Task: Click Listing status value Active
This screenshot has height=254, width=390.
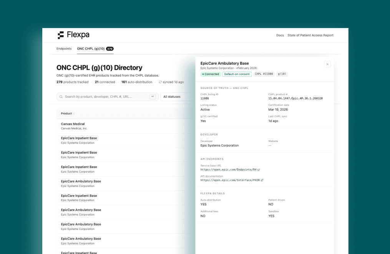Action: 205,109
